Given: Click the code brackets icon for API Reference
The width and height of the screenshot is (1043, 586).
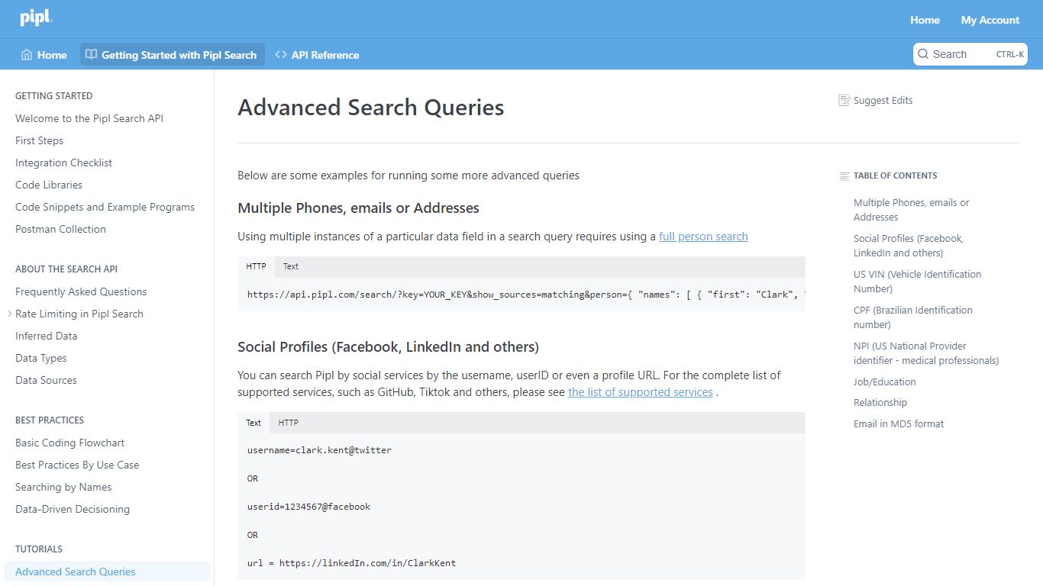Looking at the screenshot, I should click(x=281, y=55).
